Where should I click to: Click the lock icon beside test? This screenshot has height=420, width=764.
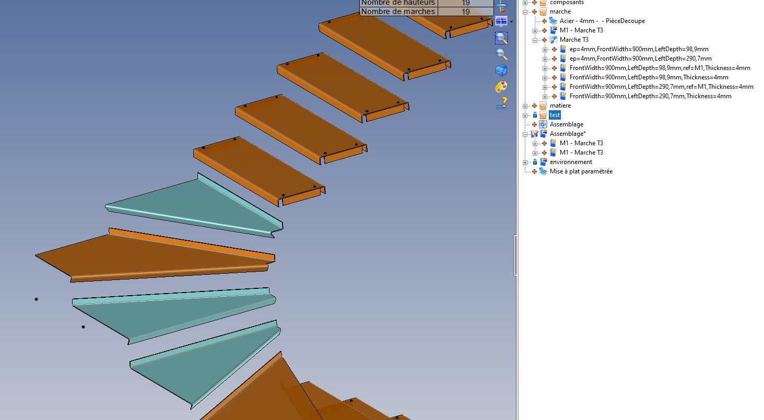tap(534, 115)
